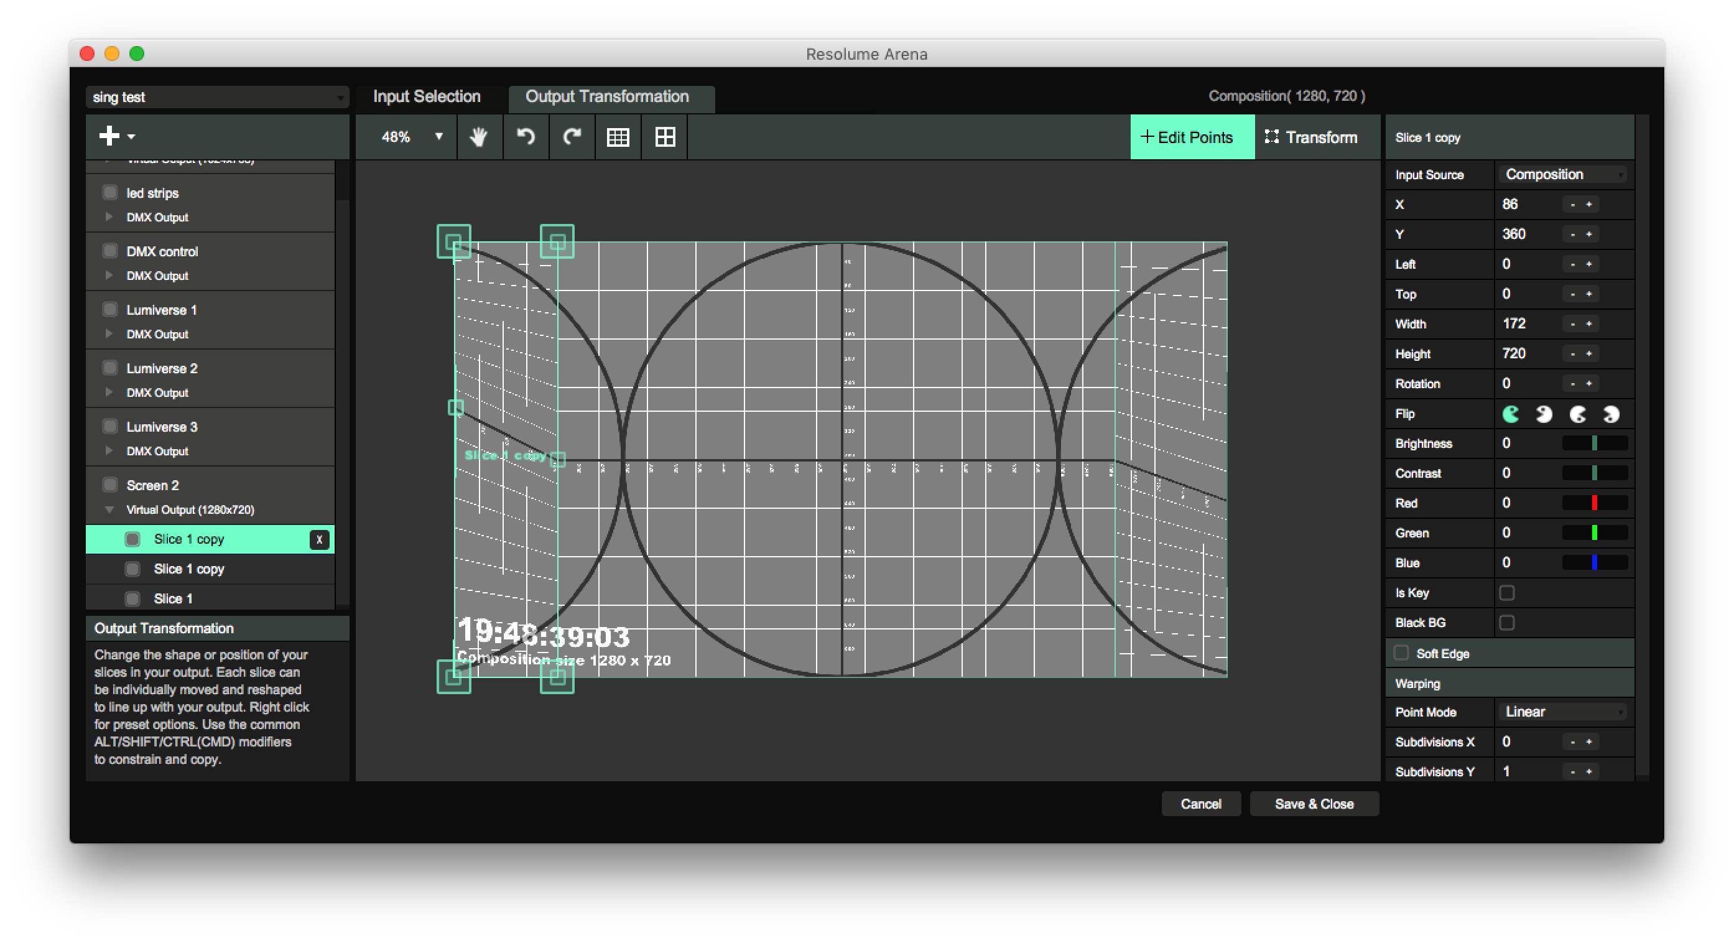The width and height of the screenshot is (1734, 943).
Task: Adjust the Red color slider
Action: coord(1594,503)
